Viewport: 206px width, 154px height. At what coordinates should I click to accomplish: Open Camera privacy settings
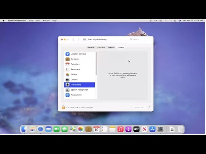[79, 80]
